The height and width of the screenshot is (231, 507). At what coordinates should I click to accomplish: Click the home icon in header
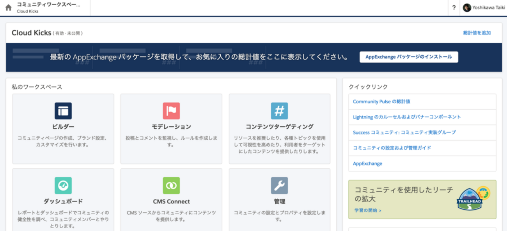8,7
